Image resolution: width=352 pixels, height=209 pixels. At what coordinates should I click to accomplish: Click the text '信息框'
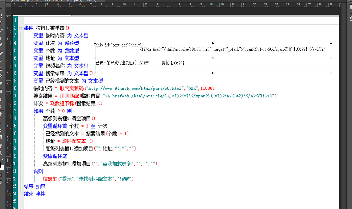(x=50, y=179)
